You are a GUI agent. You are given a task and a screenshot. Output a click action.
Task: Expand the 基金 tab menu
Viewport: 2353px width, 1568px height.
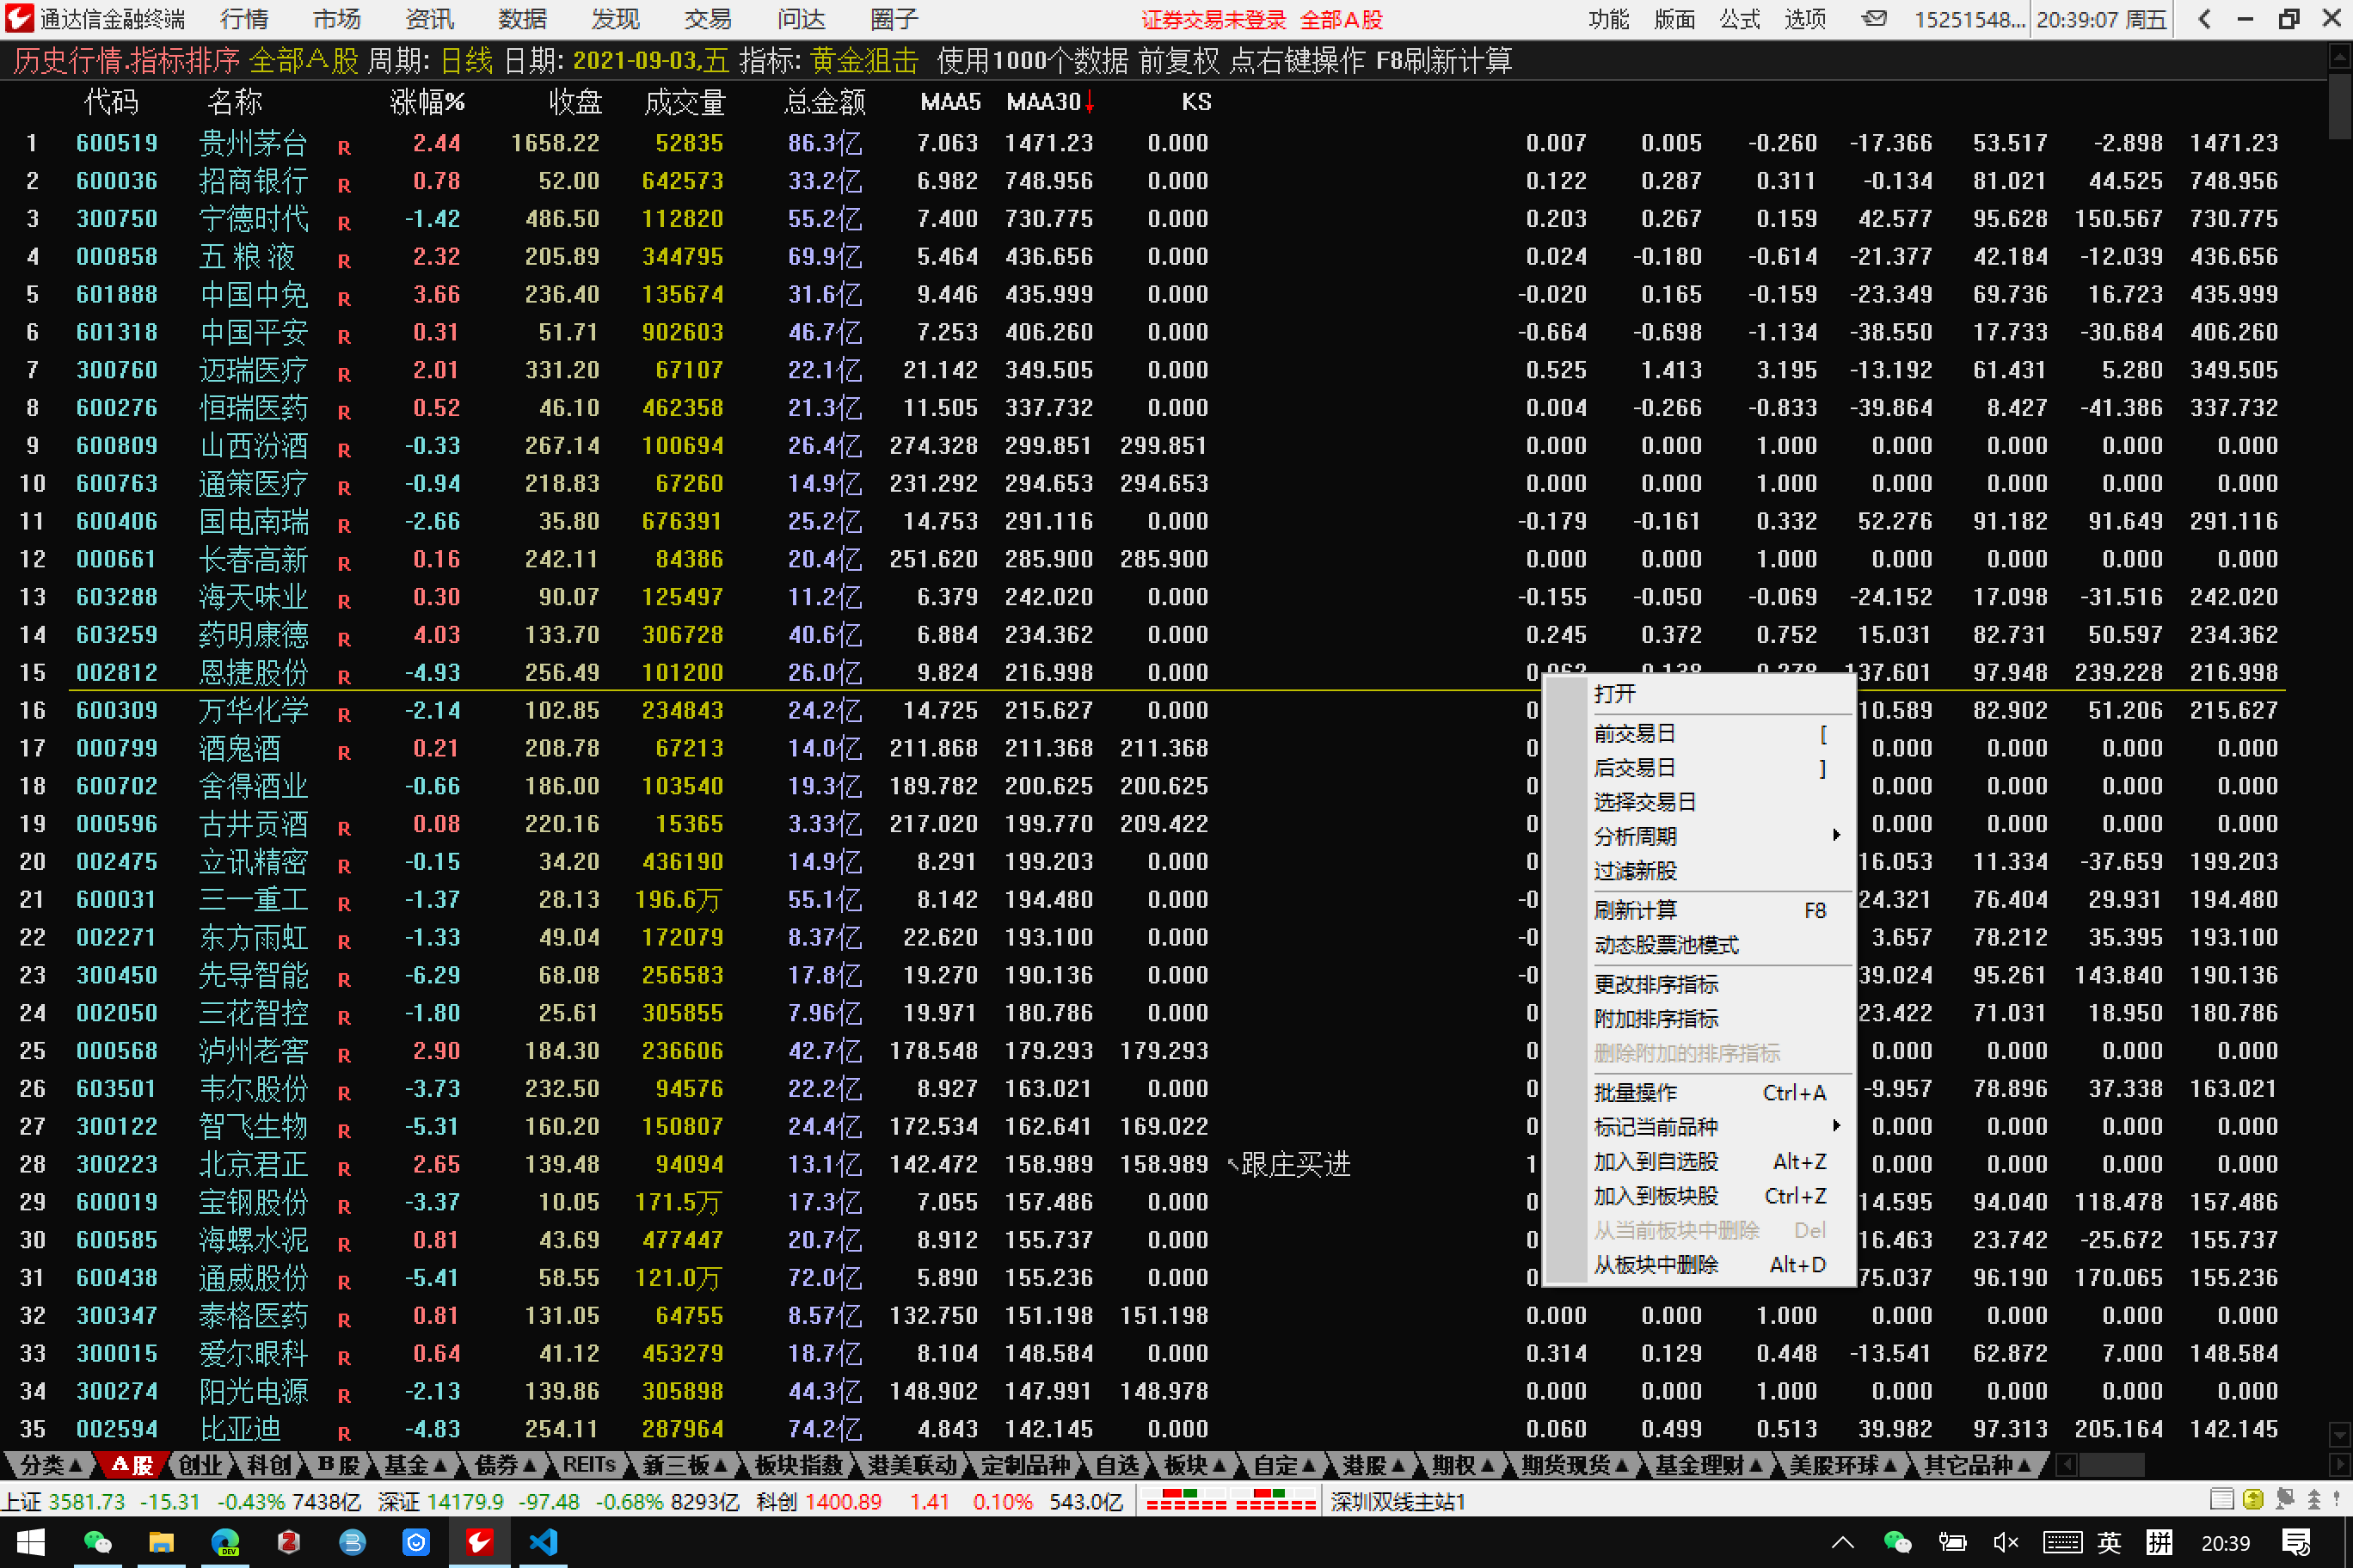pos(415,1465)
